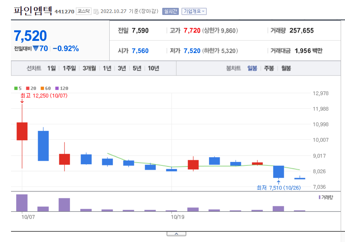Click the large blue candle after 10/07
Viewport: 345px width, 242px height.
[x=43, y=146]
